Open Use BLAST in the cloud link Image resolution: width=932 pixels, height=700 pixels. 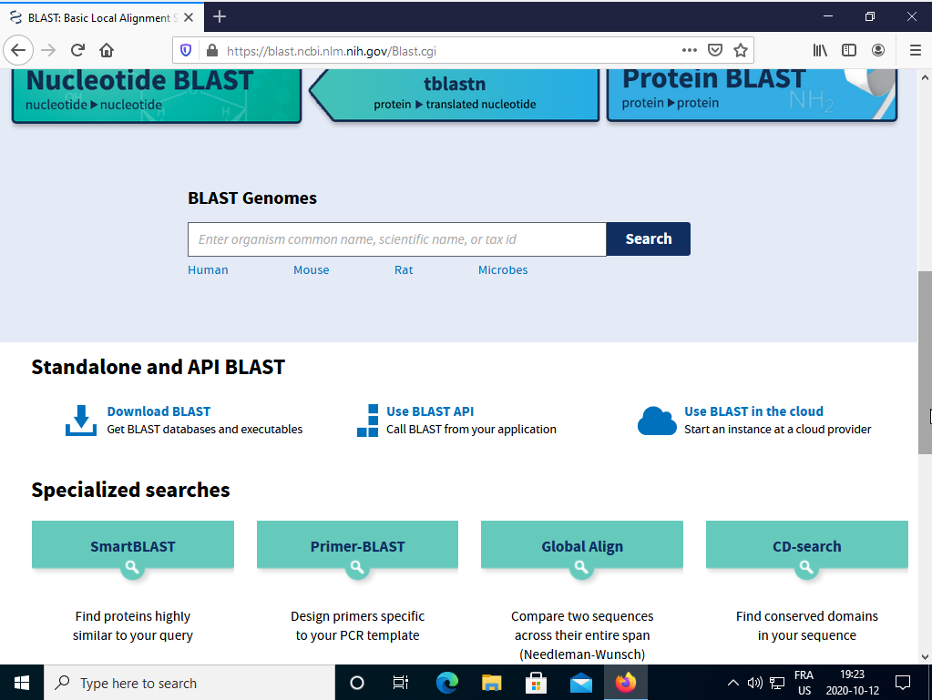tap(753, 411)
